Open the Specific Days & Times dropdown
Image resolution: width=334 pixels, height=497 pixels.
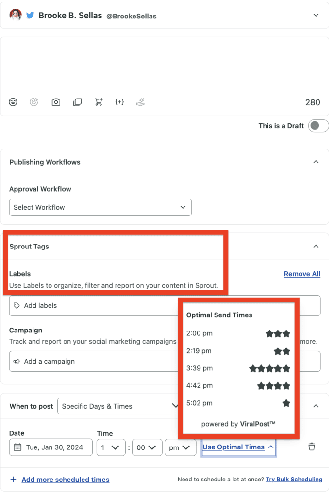[x=118, y=406]
